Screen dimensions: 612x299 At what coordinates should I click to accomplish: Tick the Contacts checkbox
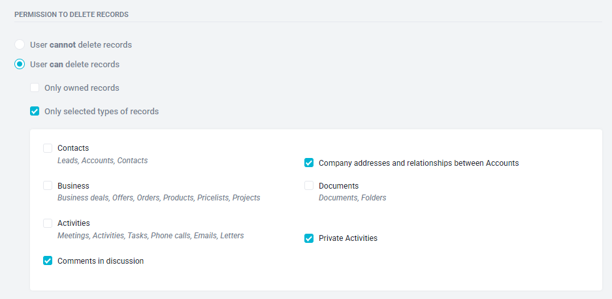pyautogui.click(x=48, y=148)
